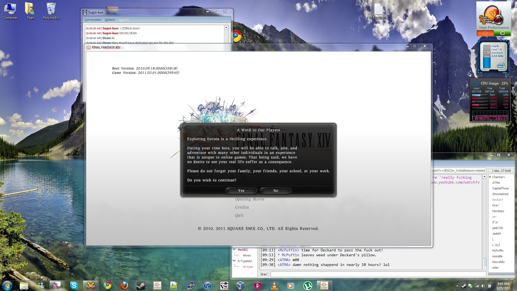Select ChanServ in the IRC user list
The image size is (517, 291).
(x=498, y=177)
